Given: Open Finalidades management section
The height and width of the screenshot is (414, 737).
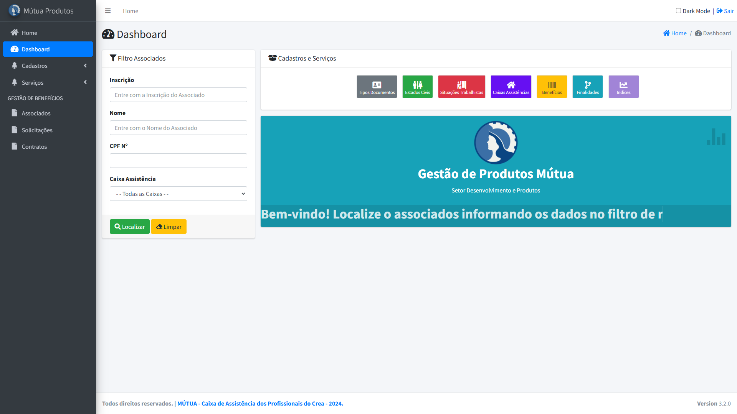Looking at the screenshot, I should coord(587,86).
